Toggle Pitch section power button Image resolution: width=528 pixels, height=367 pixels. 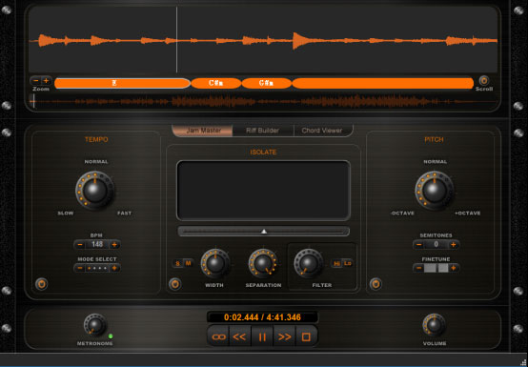click(x=376, y=284)
